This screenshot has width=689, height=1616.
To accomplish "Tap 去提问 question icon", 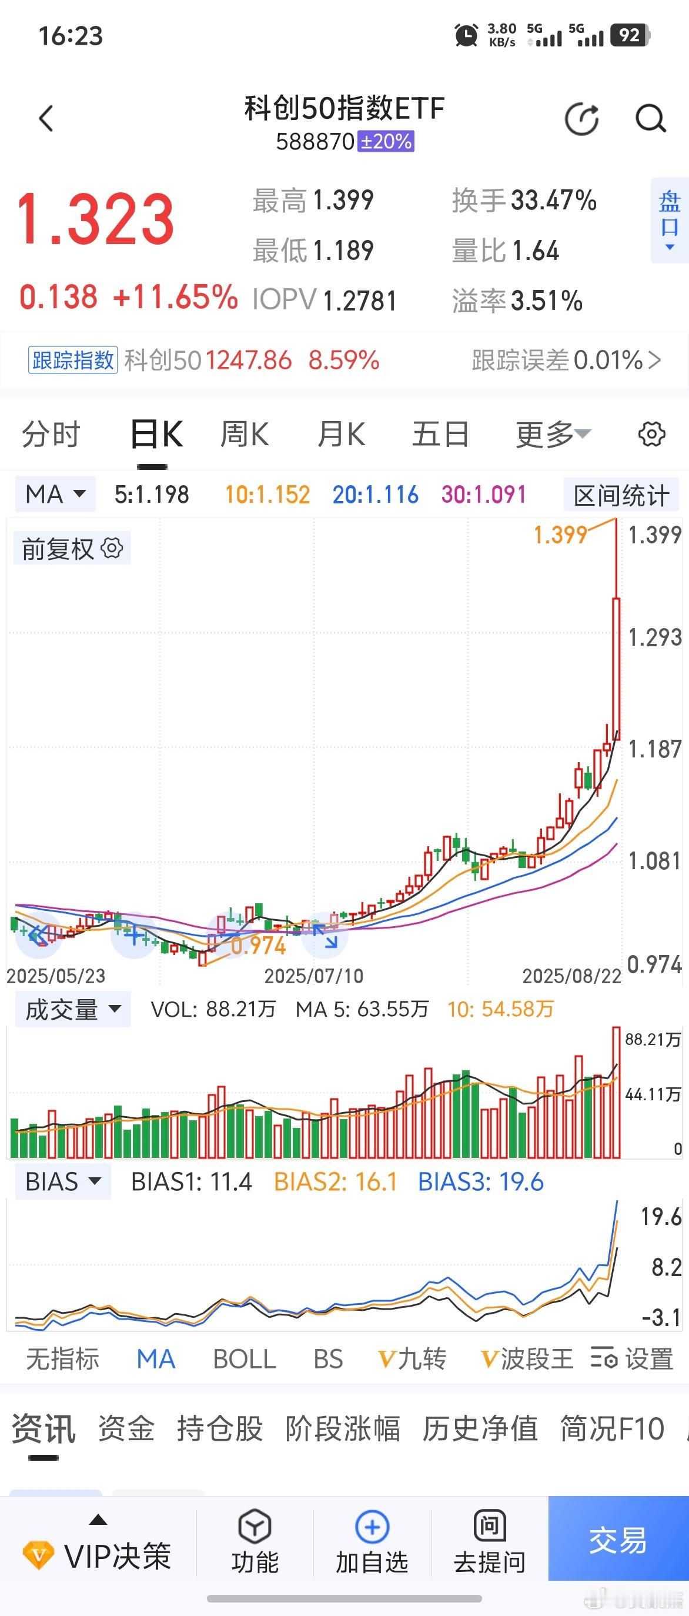I will tap(490, 1525).
